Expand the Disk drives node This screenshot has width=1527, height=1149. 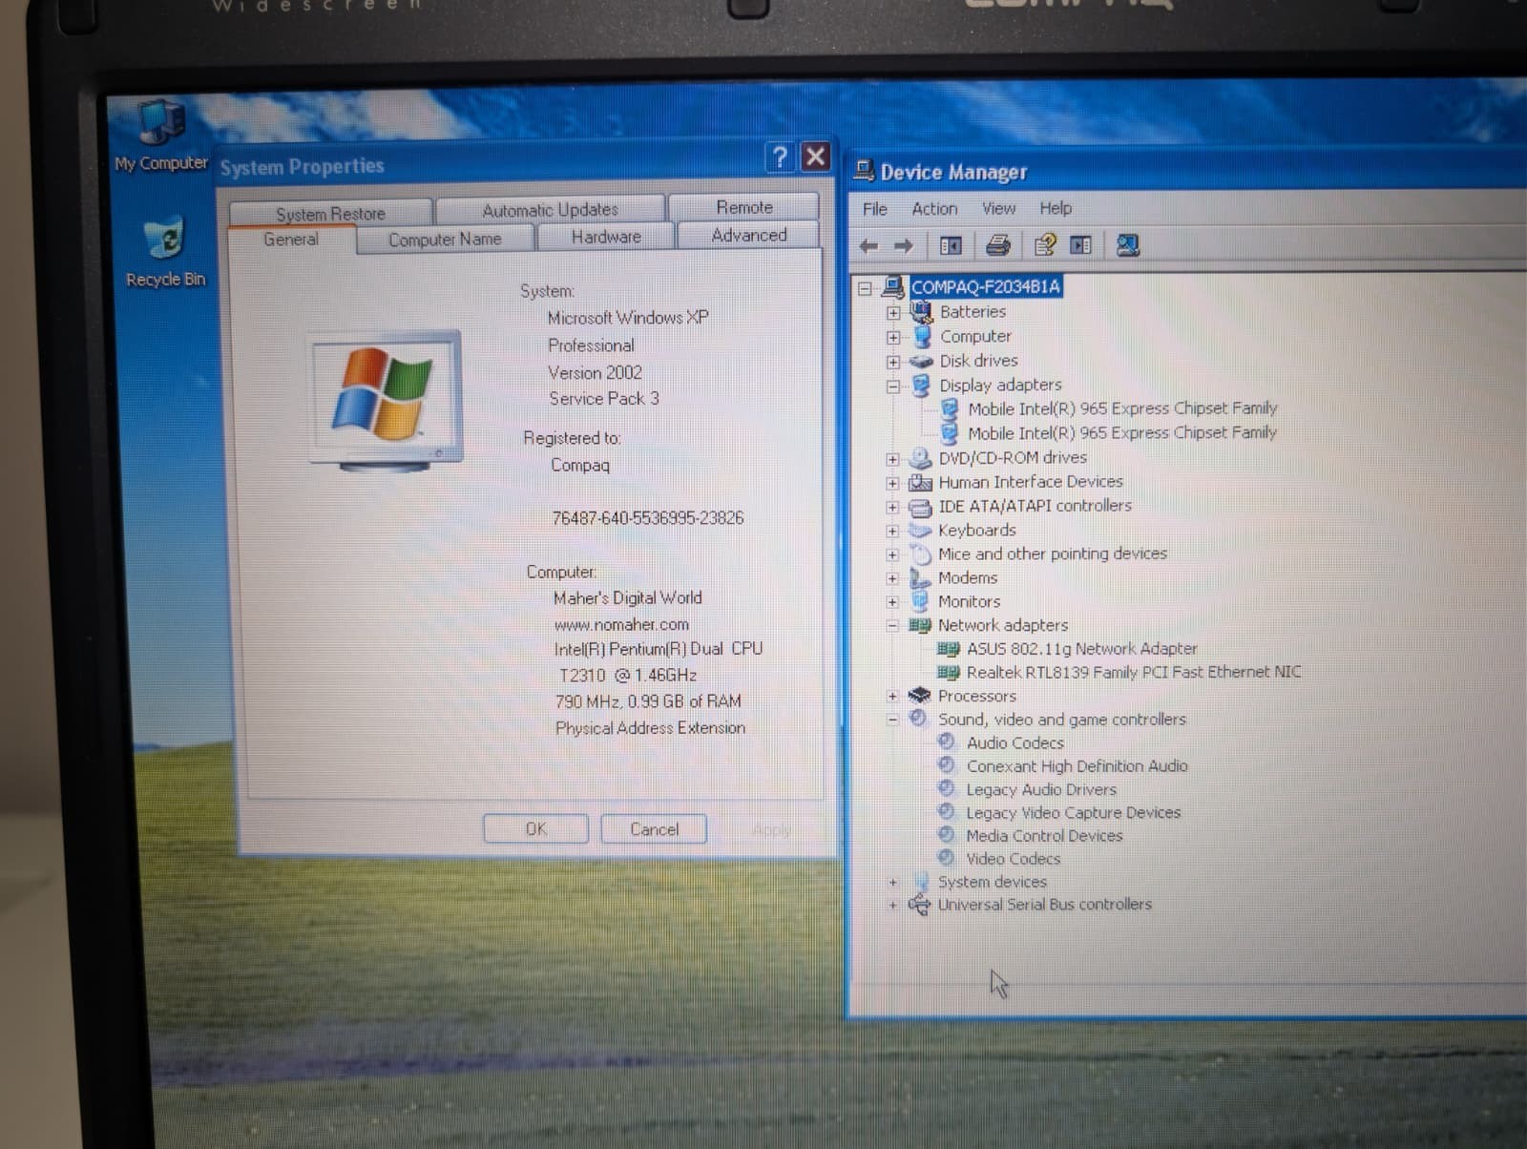pos(893,363)
